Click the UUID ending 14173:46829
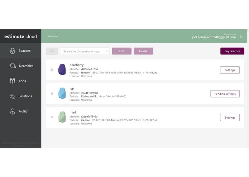 (124, 73)
